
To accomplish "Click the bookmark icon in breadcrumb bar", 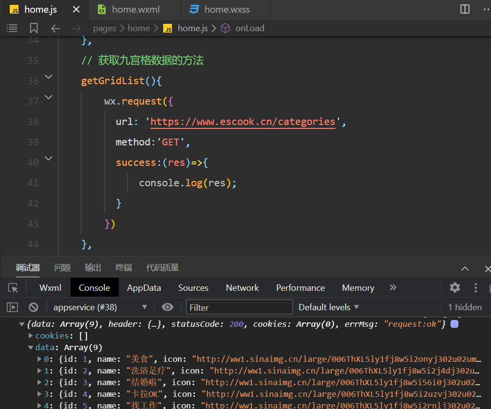I will [x=34, y=28].
